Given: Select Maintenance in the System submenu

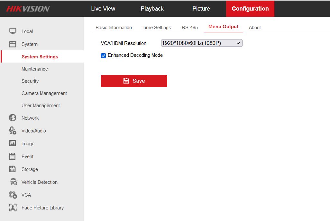Looking at the screenshot, I should pos(35,69).
